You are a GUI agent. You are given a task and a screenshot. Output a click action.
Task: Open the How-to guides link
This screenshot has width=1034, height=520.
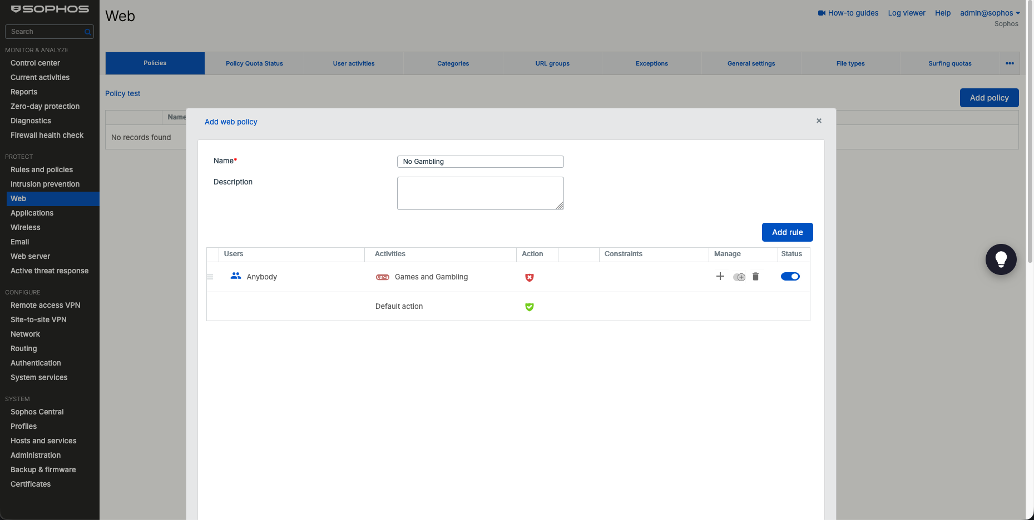coord(848,13)
